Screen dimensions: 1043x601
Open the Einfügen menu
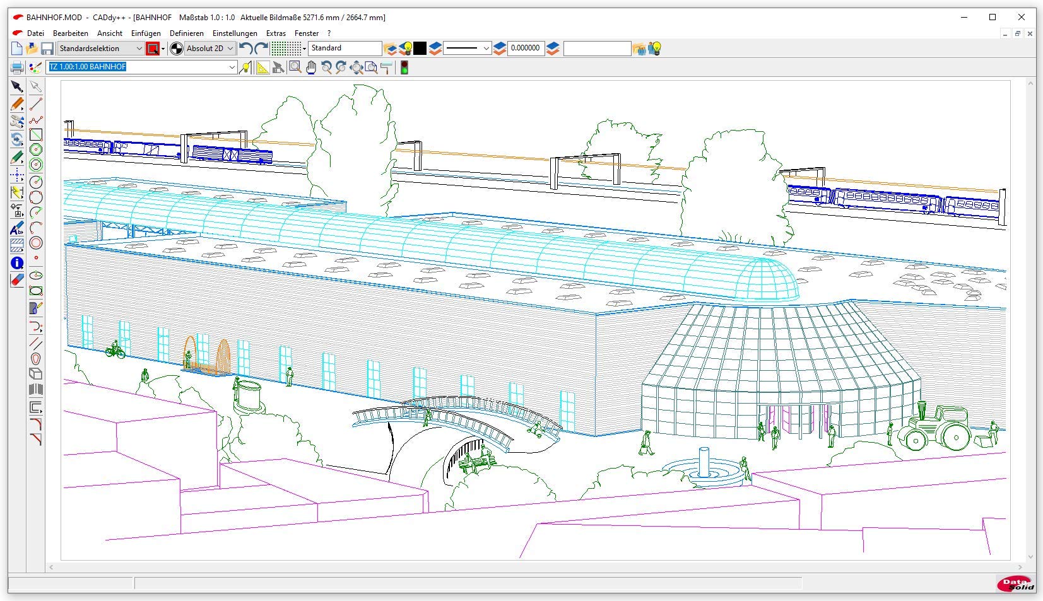point(146,33)
